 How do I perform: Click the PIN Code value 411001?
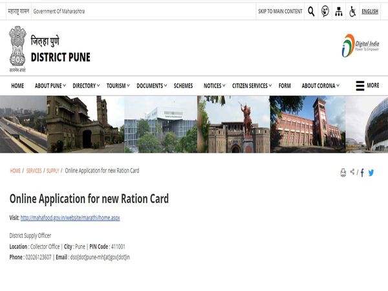pos(118,247)
